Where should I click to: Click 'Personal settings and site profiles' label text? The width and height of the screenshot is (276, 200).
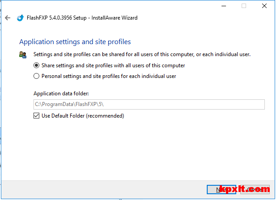tap(109, 76)
